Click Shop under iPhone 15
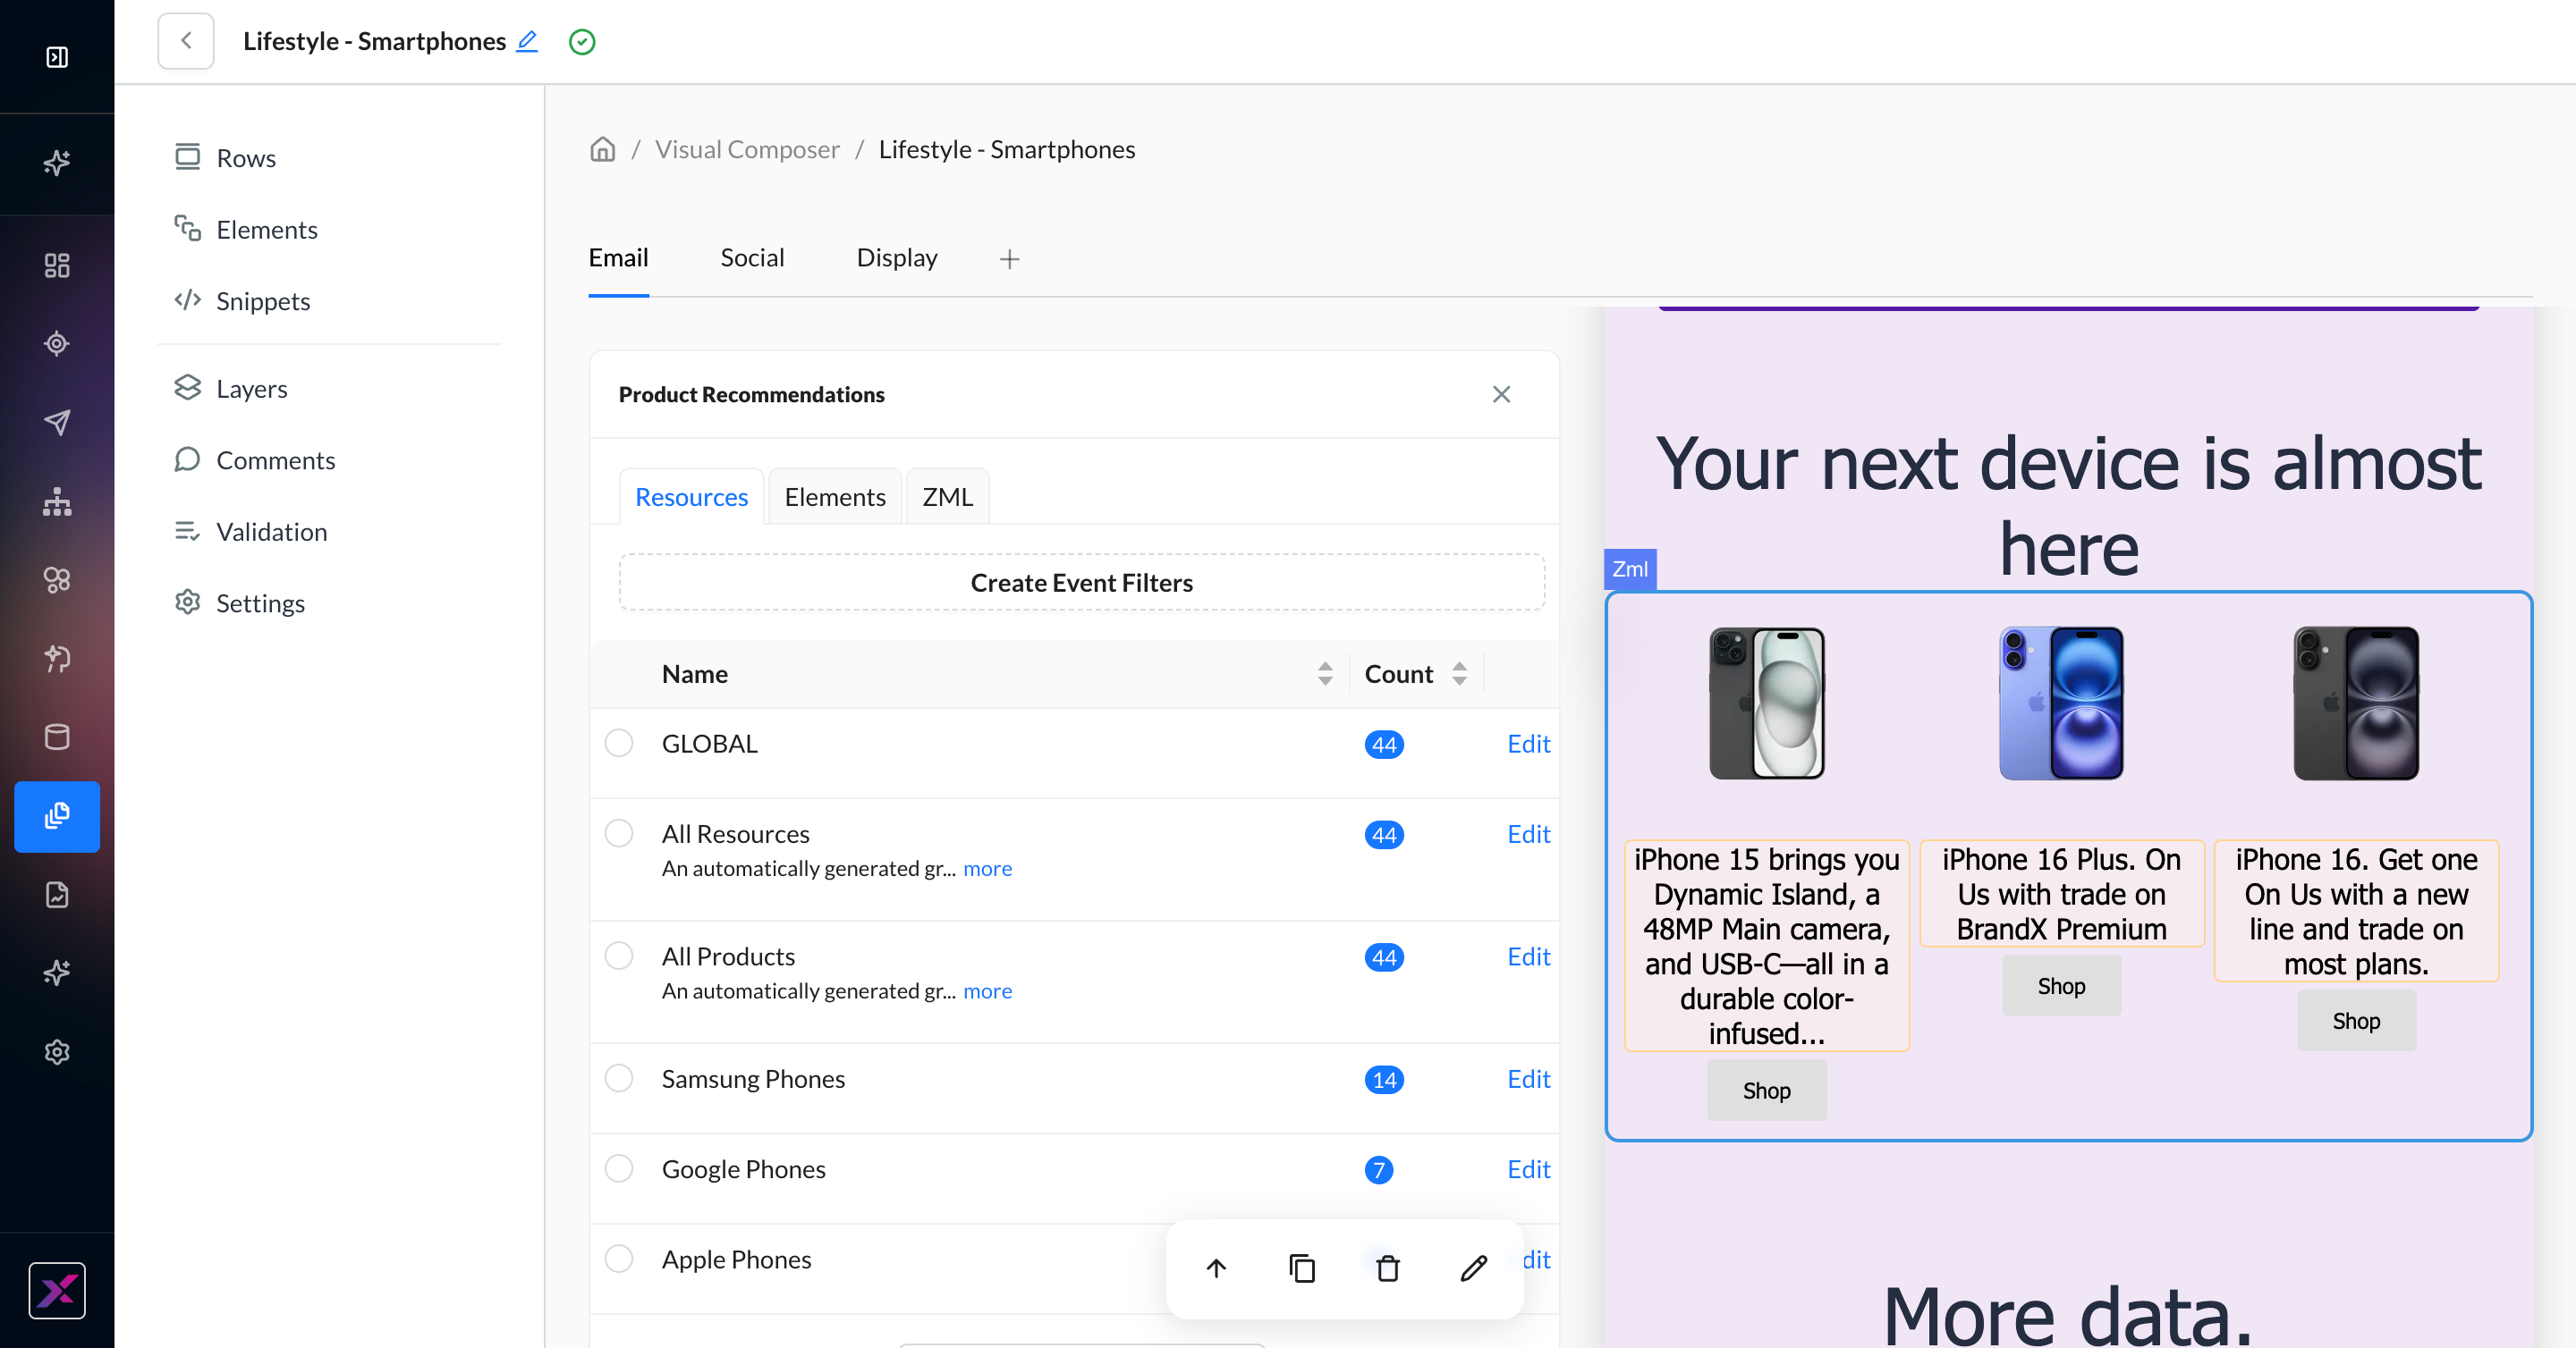The height and width of the screenshot is (1348, 2576). click(1766, 1091)
